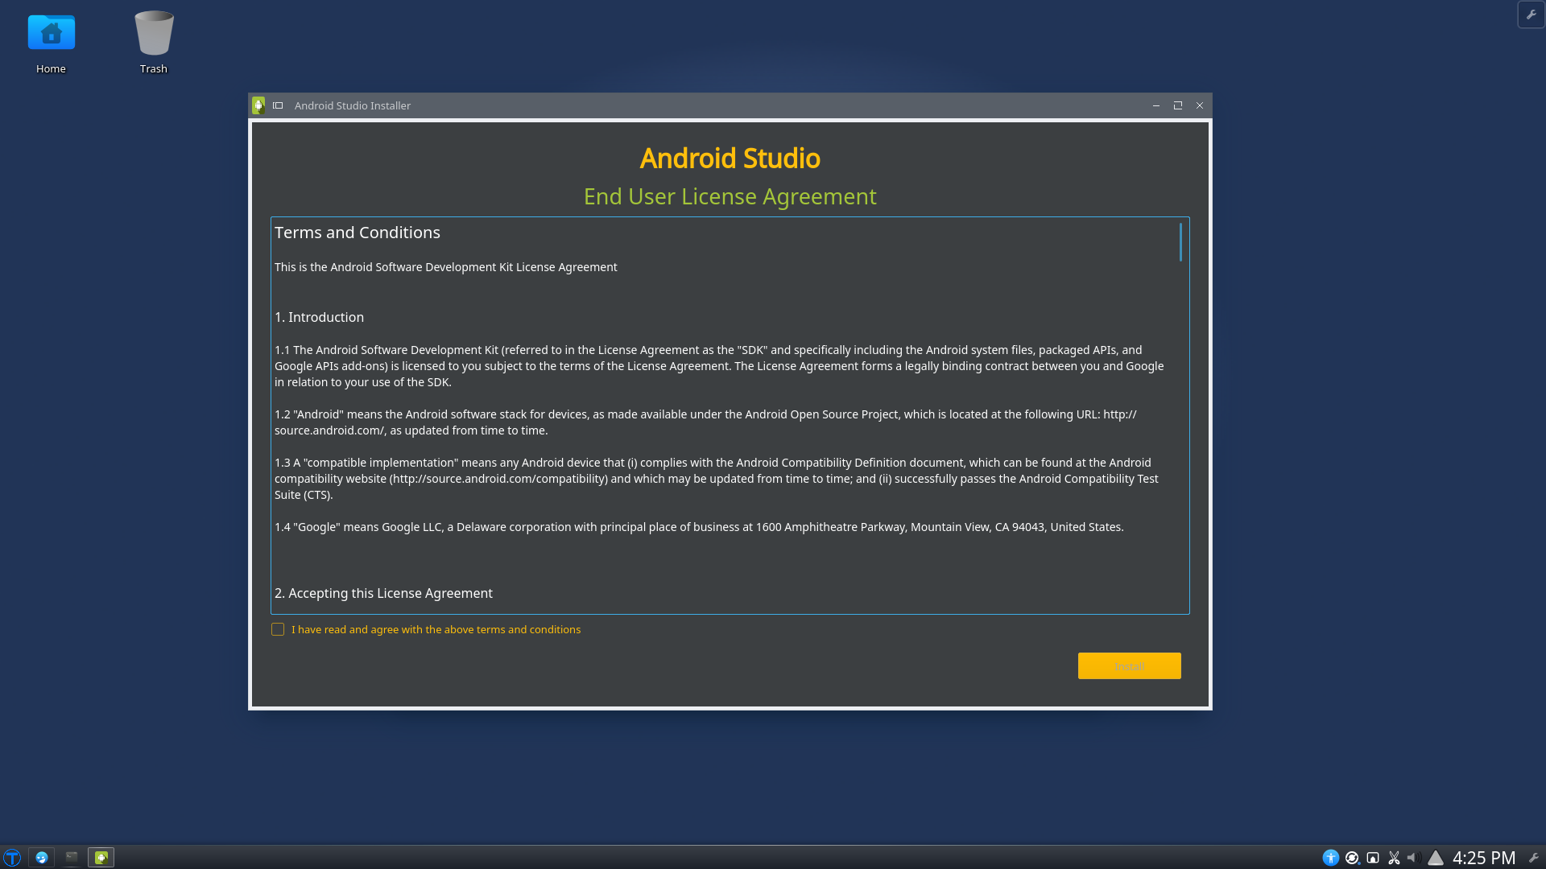Close the Android Studio Installer window
This screenshot has height=869, width=1546.
(1200, 105)
